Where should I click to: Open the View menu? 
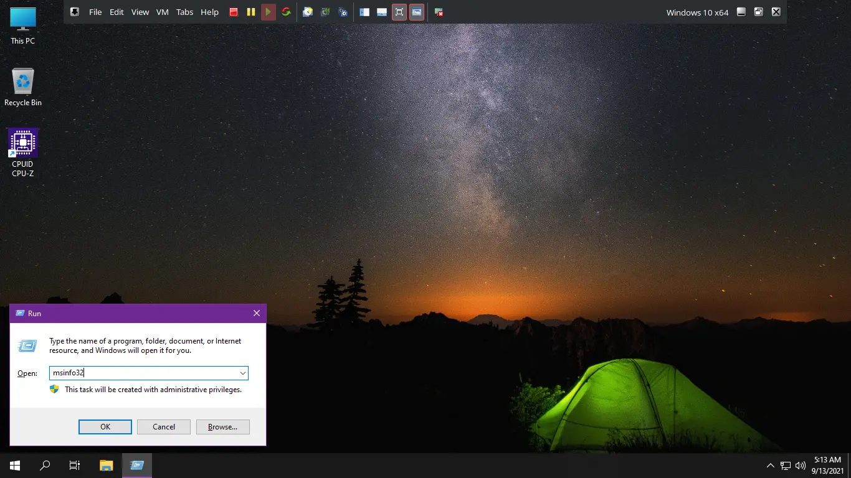140,12
